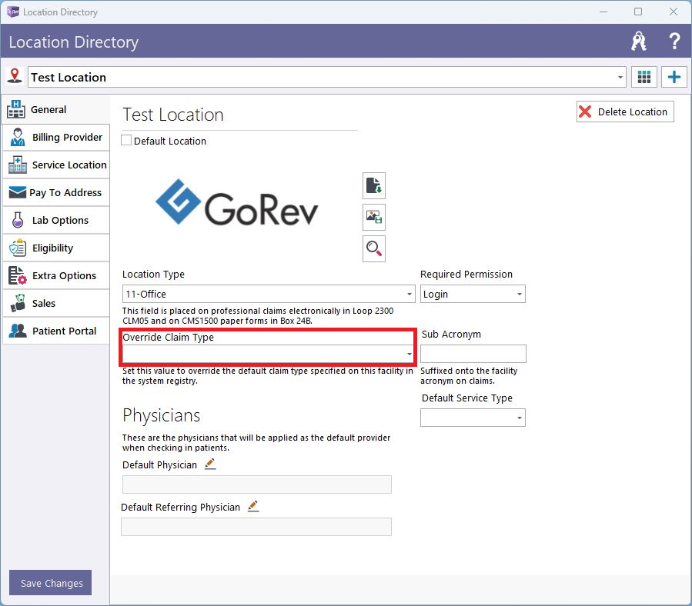Switch to the Eligibility tab
This screenshot has height=606, width=692.
(x=56, y=248)
